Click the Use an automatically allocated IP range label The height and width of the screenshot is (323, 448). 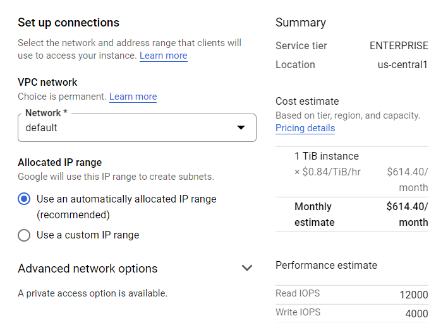point(126,206)
